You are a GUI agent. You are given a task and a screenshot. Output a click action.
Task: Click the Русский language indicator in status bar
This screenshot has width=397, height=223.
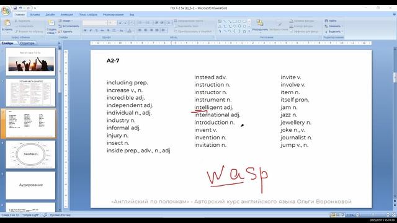tap(60, 215)
